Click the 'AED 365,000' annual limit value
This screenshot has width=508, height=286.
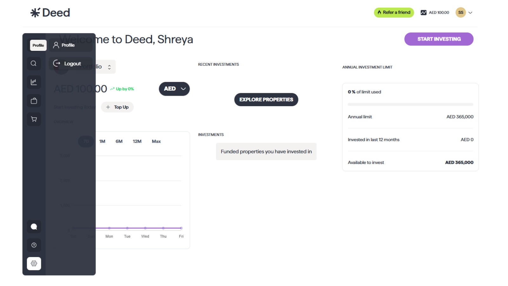pyautogui.click(x=460, y=117)
